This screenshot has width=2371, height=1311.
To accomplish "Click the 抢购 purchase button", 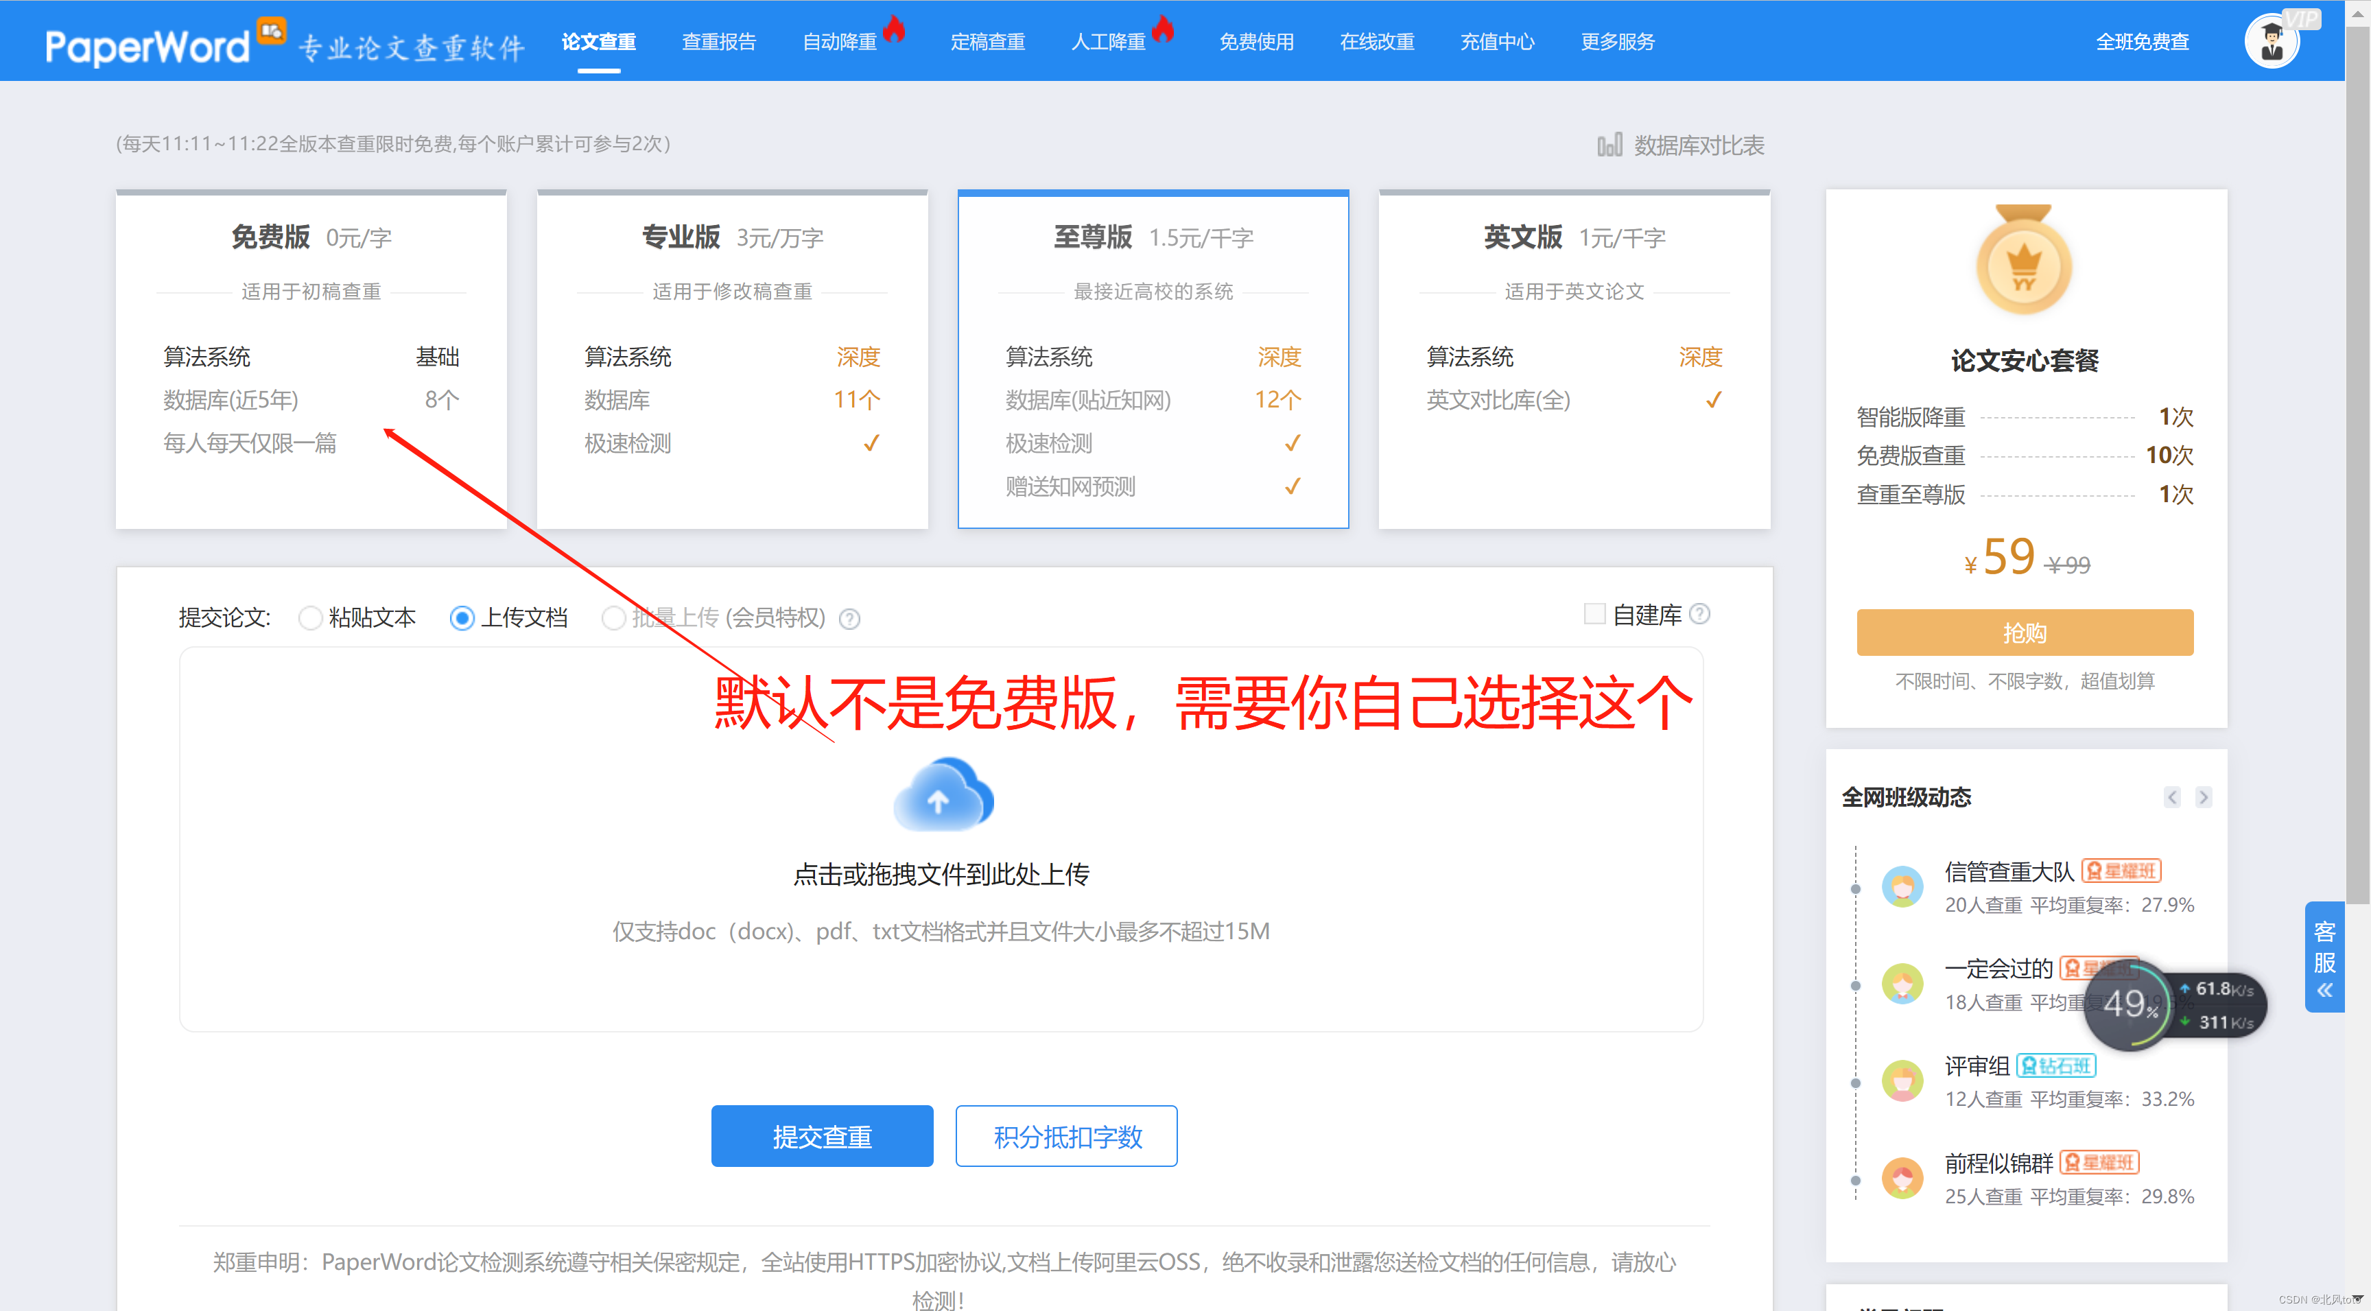I will (x=2024, y=633).
